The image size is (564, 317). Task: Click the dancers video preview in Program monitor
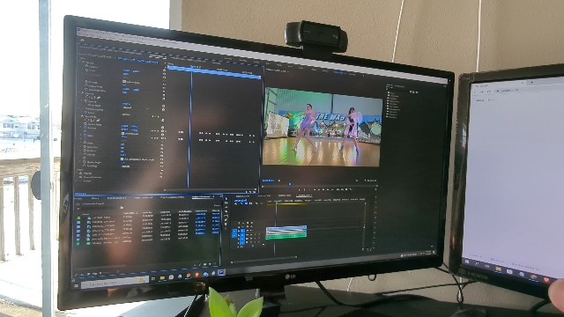[323, 127]
